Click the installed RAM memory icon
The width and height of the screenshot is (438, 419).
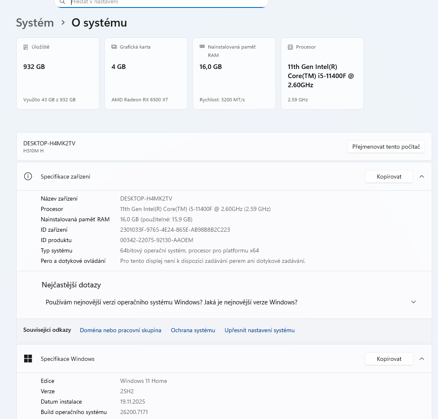pyautogui.click(x=202, y=47)
